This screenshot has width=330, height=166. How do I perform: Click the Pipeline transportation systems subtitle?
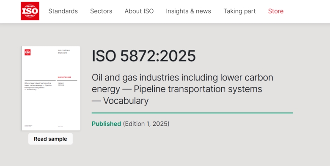198,89
